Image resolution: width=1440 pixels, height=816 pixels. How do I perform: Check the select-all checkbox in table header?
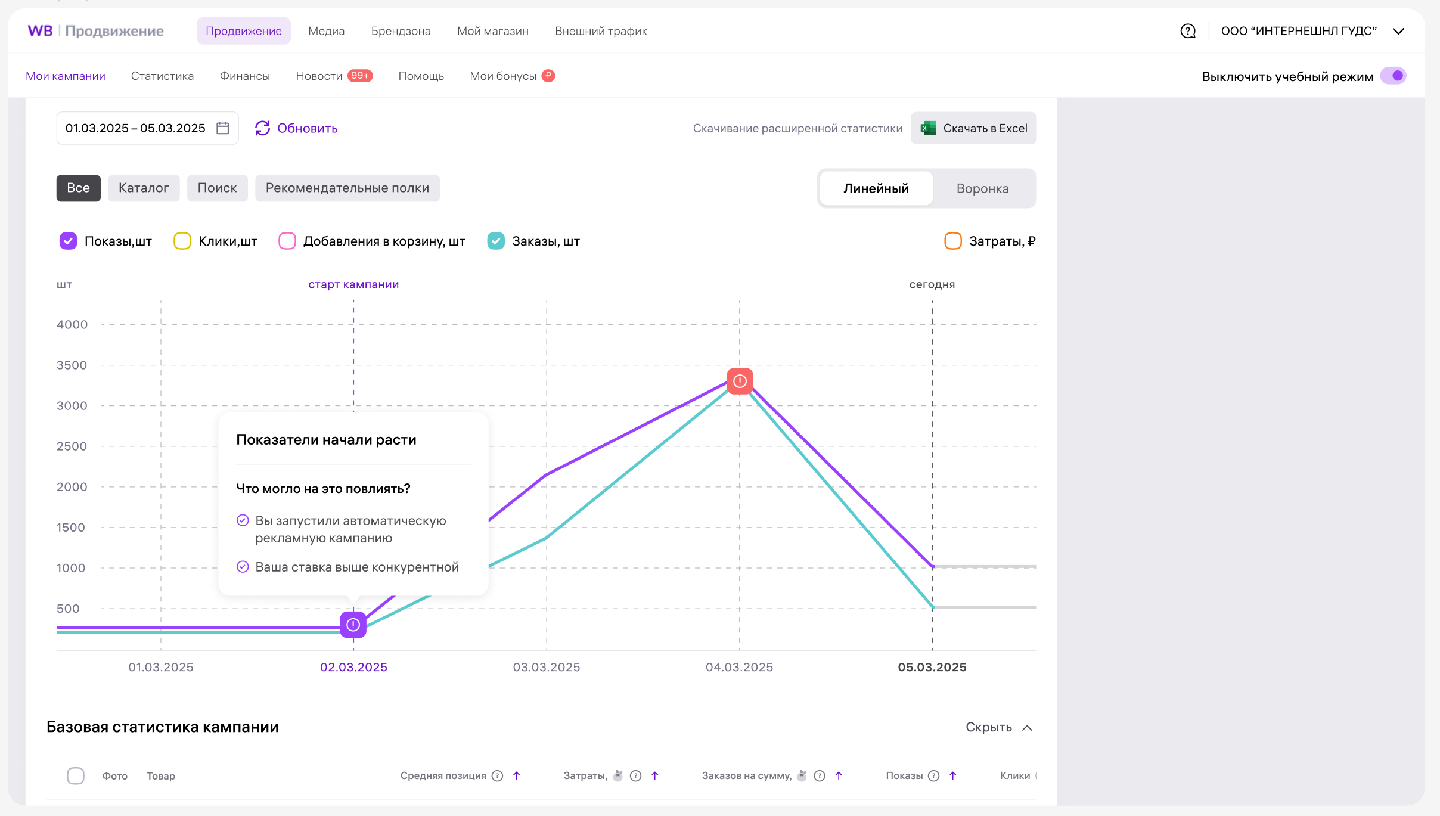[x=76, y=775]
